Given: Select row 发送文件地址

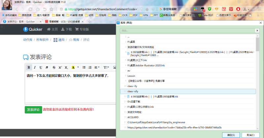Looking at the screenshot, I should click(188, 112).
